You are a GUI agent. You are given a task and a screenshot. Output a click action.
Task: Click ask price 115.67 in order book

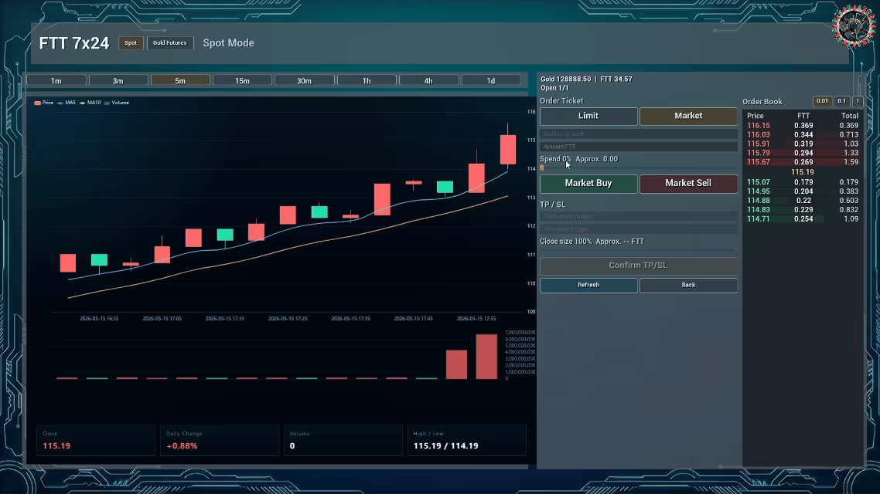pos(759,162)
